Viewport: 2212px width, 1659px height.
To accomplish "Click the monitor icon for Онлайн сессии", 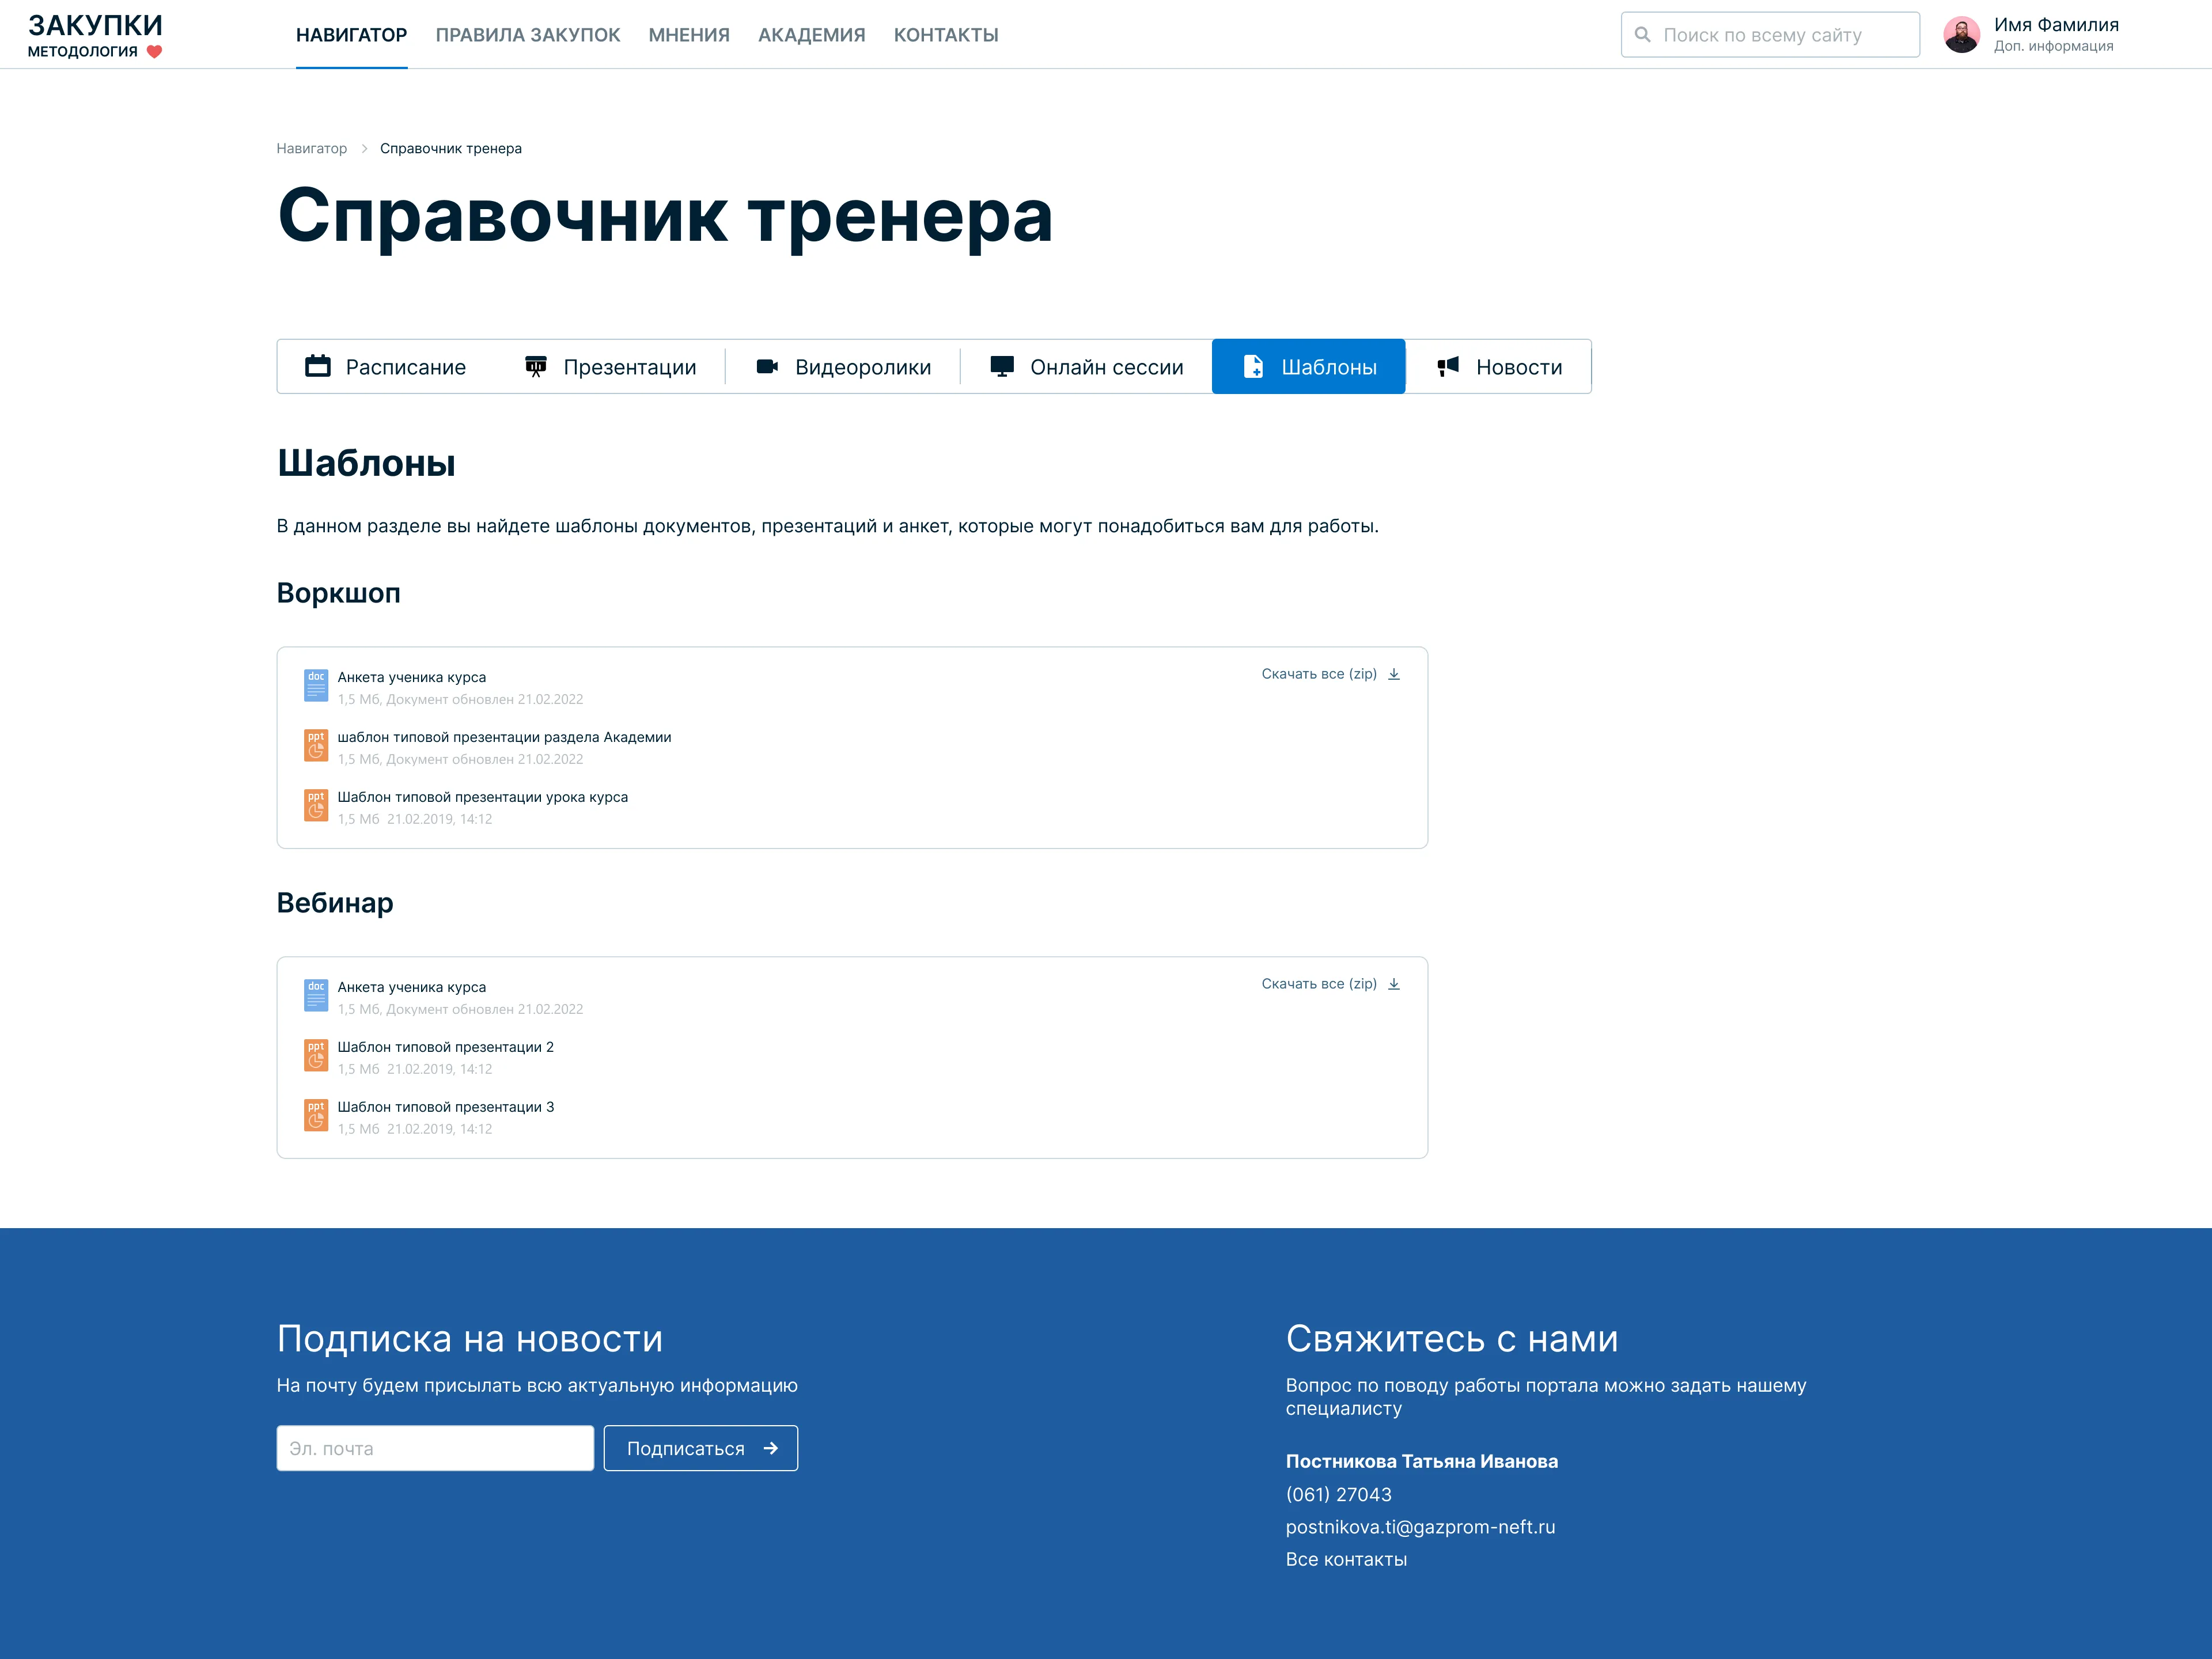I will coord(1001,366).
